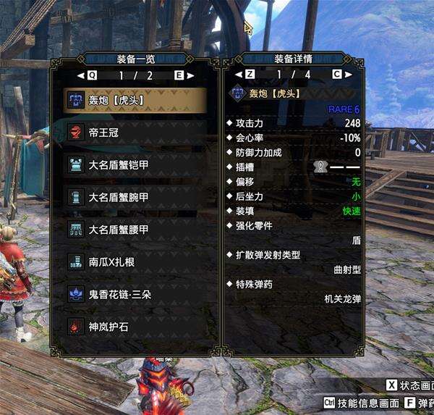Select the 鬼香花链·三朵 list entry

click(135, 294)
